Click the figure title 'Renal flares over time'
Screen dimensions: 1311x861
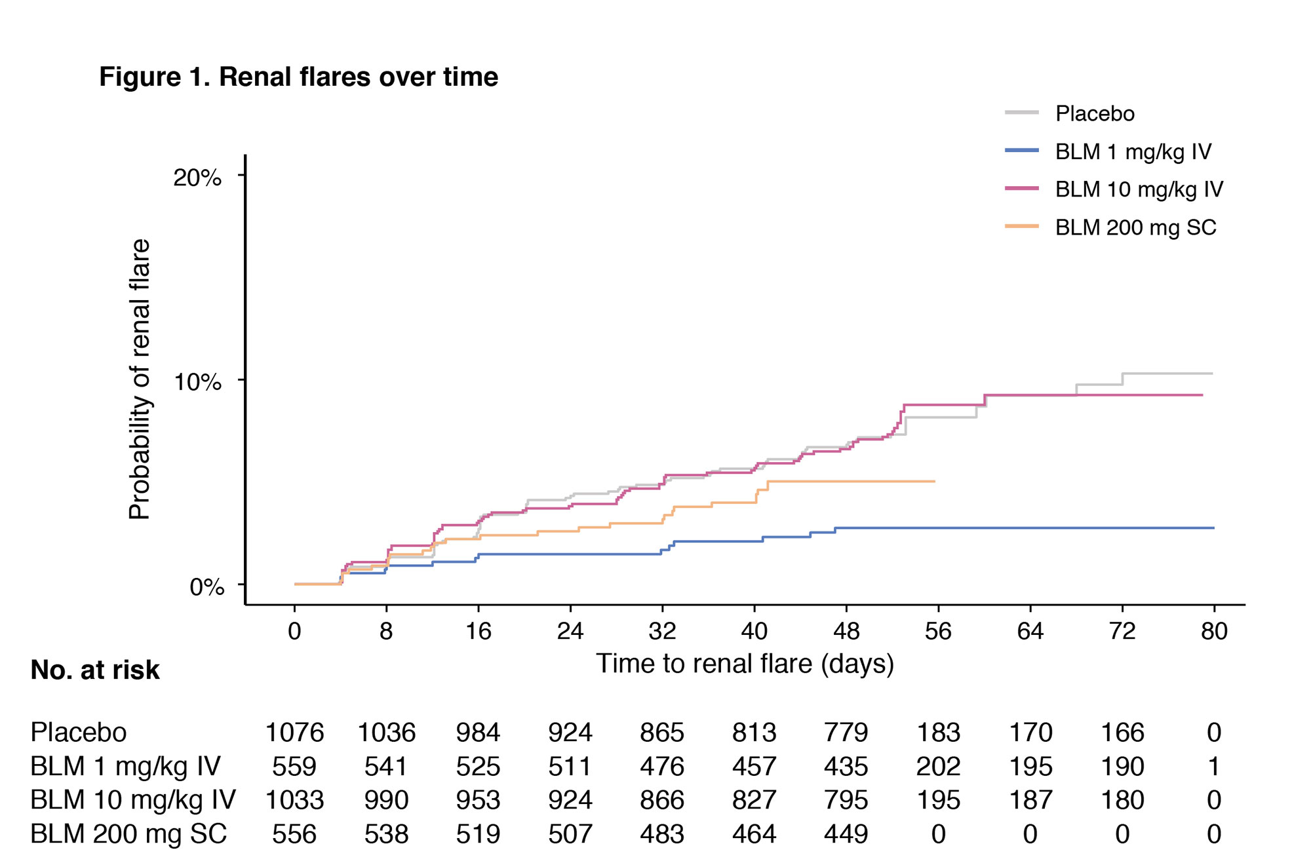pyautogui.click(x=298, y=77)
